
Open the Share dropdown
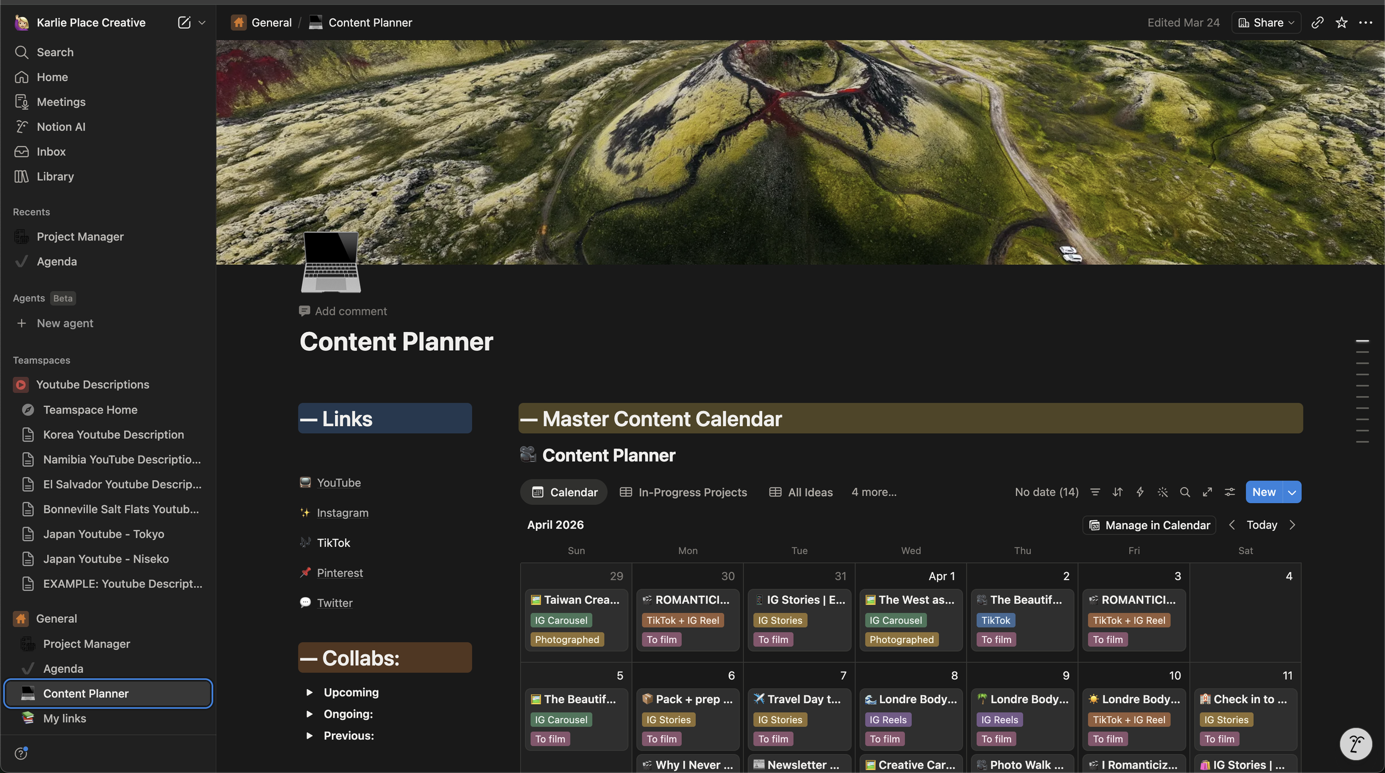[x=1266, y=23]
